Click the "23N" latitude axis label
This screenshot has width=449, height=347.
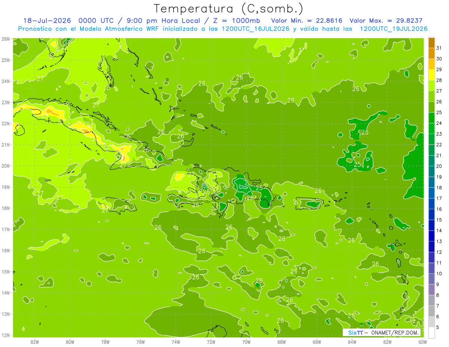[5, 102]
